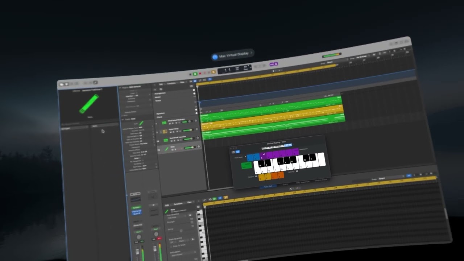Switch to the Session Player tab
464x261 pixels.
click(x=321, y=180)
